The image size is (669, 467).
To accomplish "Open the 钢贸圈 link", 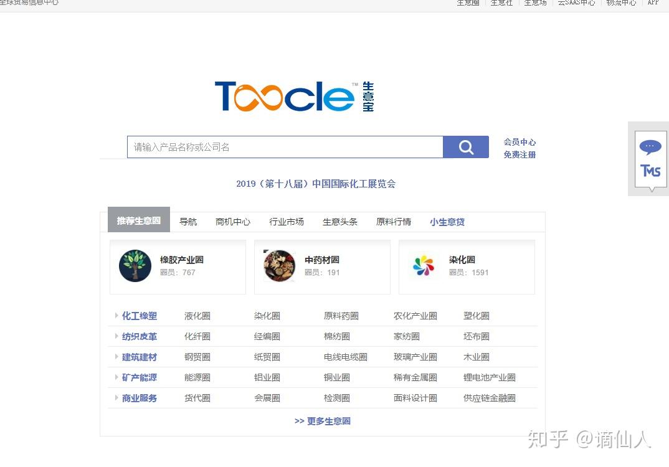I will click(x=197, y=357).
